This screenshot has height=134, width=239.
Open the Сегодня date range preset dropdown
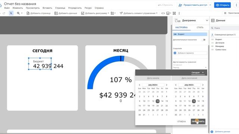point(198,73)
